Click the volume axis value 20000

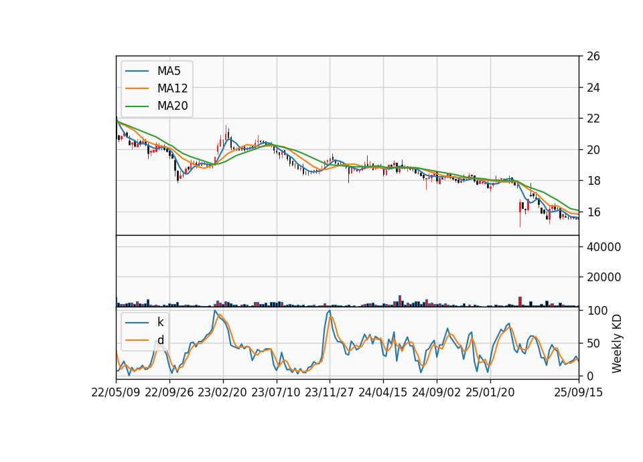tap(603, 277)
